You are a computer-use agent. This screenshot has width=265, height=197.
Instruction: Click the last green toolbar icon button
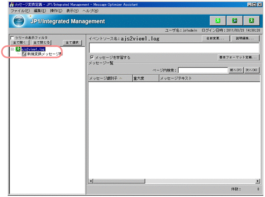(251, 21)
